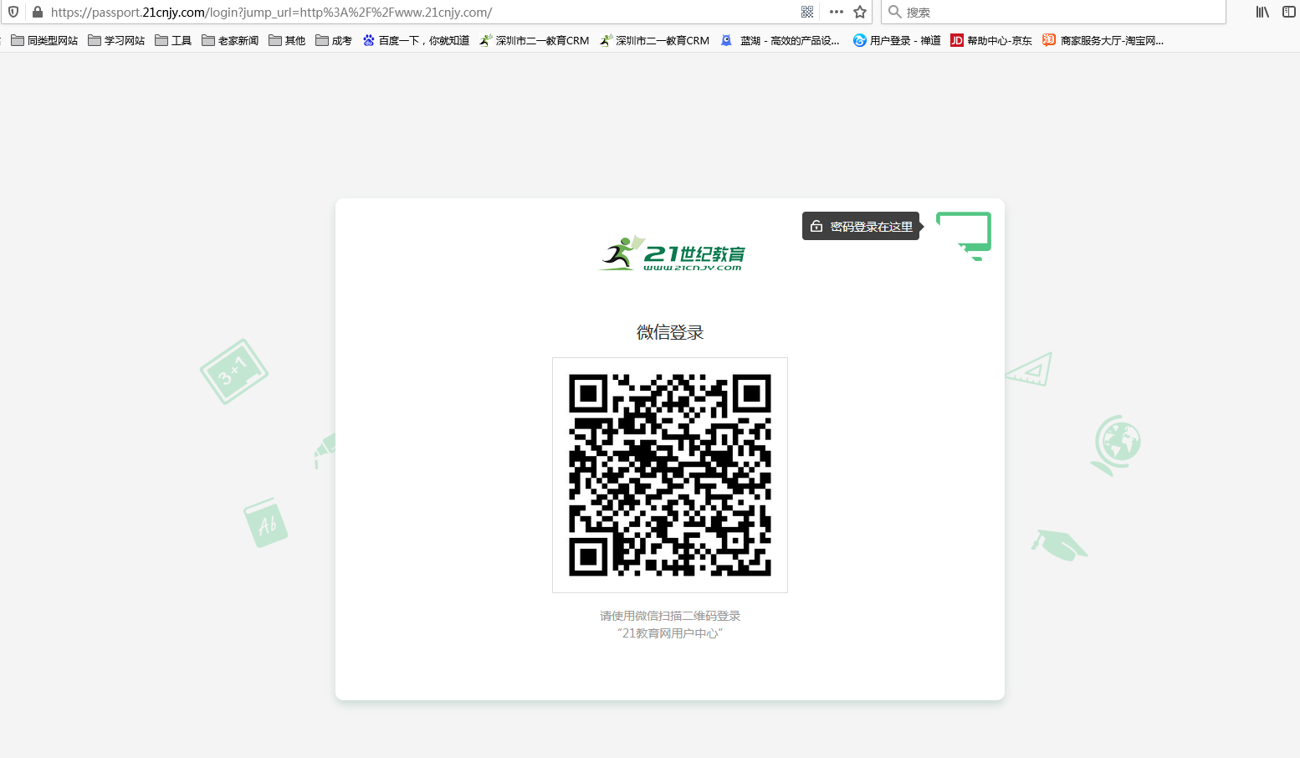Click the 微信登录 heading text
1300x758 pixels.
[x=670, y=332]
